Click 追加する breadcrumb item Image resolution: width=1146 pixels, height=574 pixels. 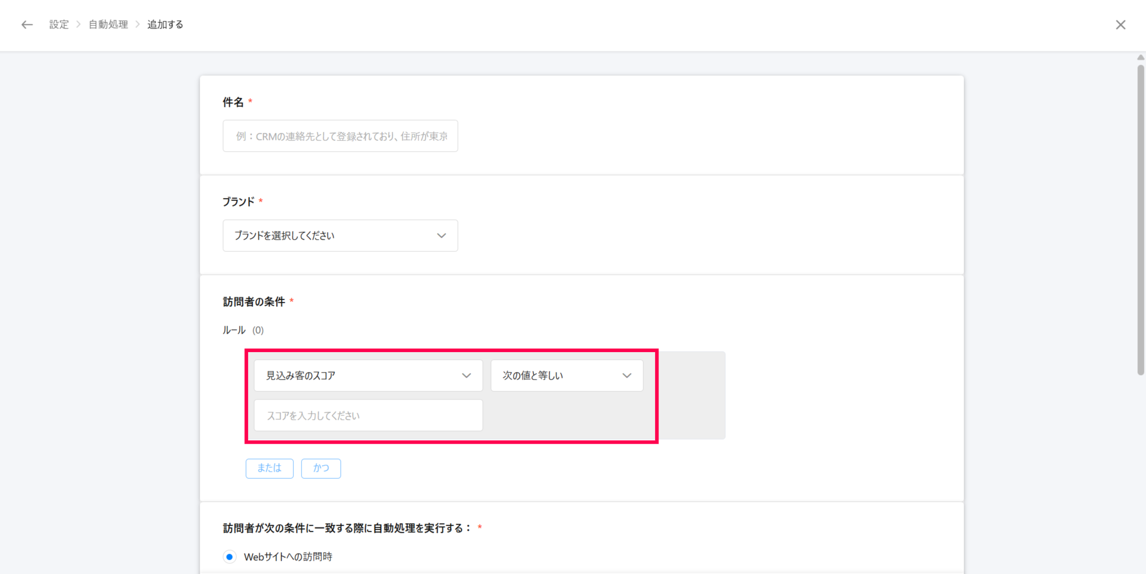[165, 24]
